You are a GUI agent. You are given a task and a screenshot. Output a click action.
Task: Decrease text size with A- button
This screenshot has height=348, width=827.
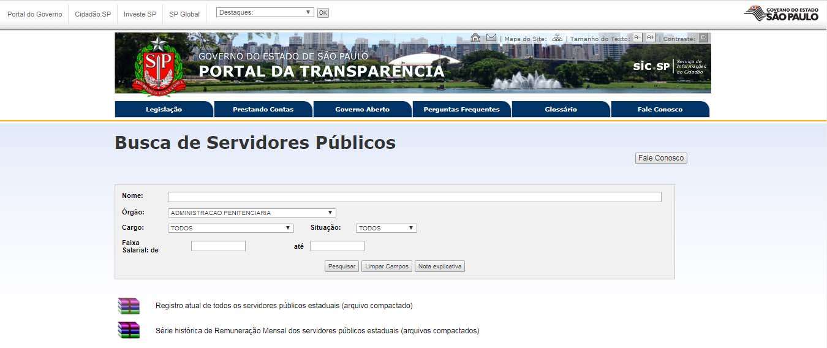pos(638,38)
